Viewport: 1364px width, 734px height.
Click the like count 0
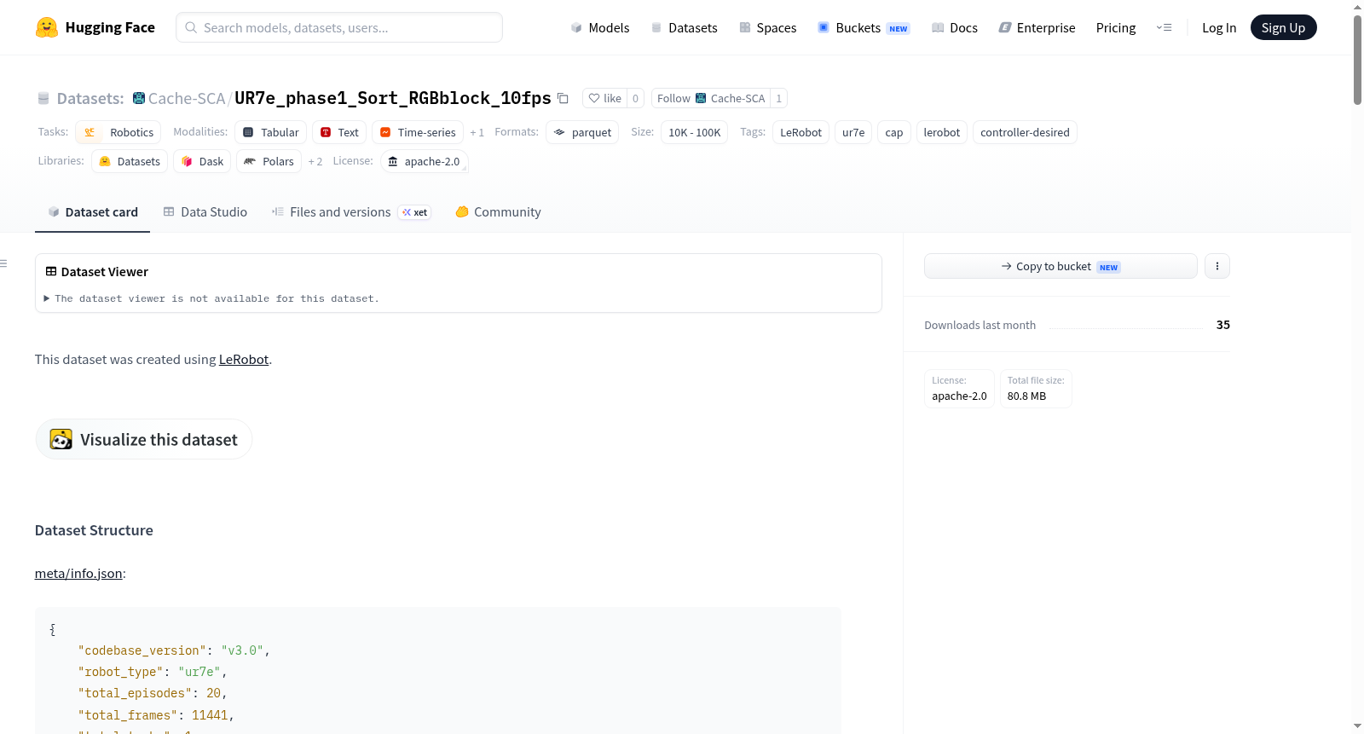click(x=635, y=98)
